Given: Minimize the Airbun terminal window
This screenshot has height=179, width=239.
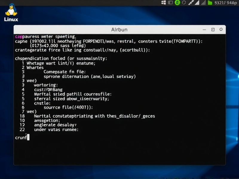Looking at the screenshot, I should (204, 30).
